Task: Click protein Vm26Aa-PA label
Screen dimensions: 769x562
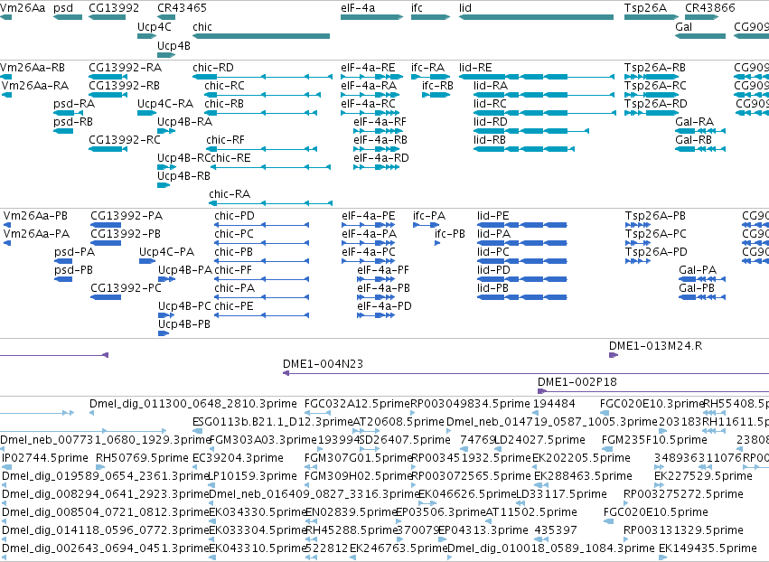Action: tap(36, 234)
